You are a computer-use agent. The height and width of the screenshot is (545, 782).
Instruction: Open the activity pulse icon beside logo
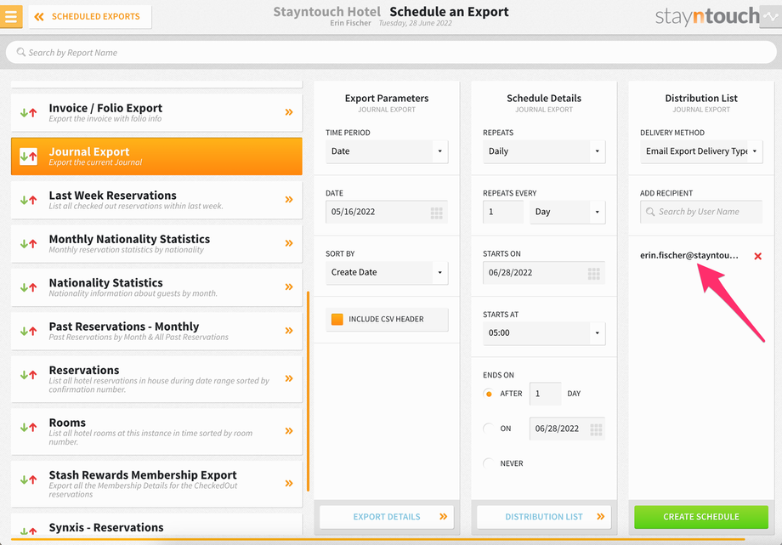click(771, 16)
